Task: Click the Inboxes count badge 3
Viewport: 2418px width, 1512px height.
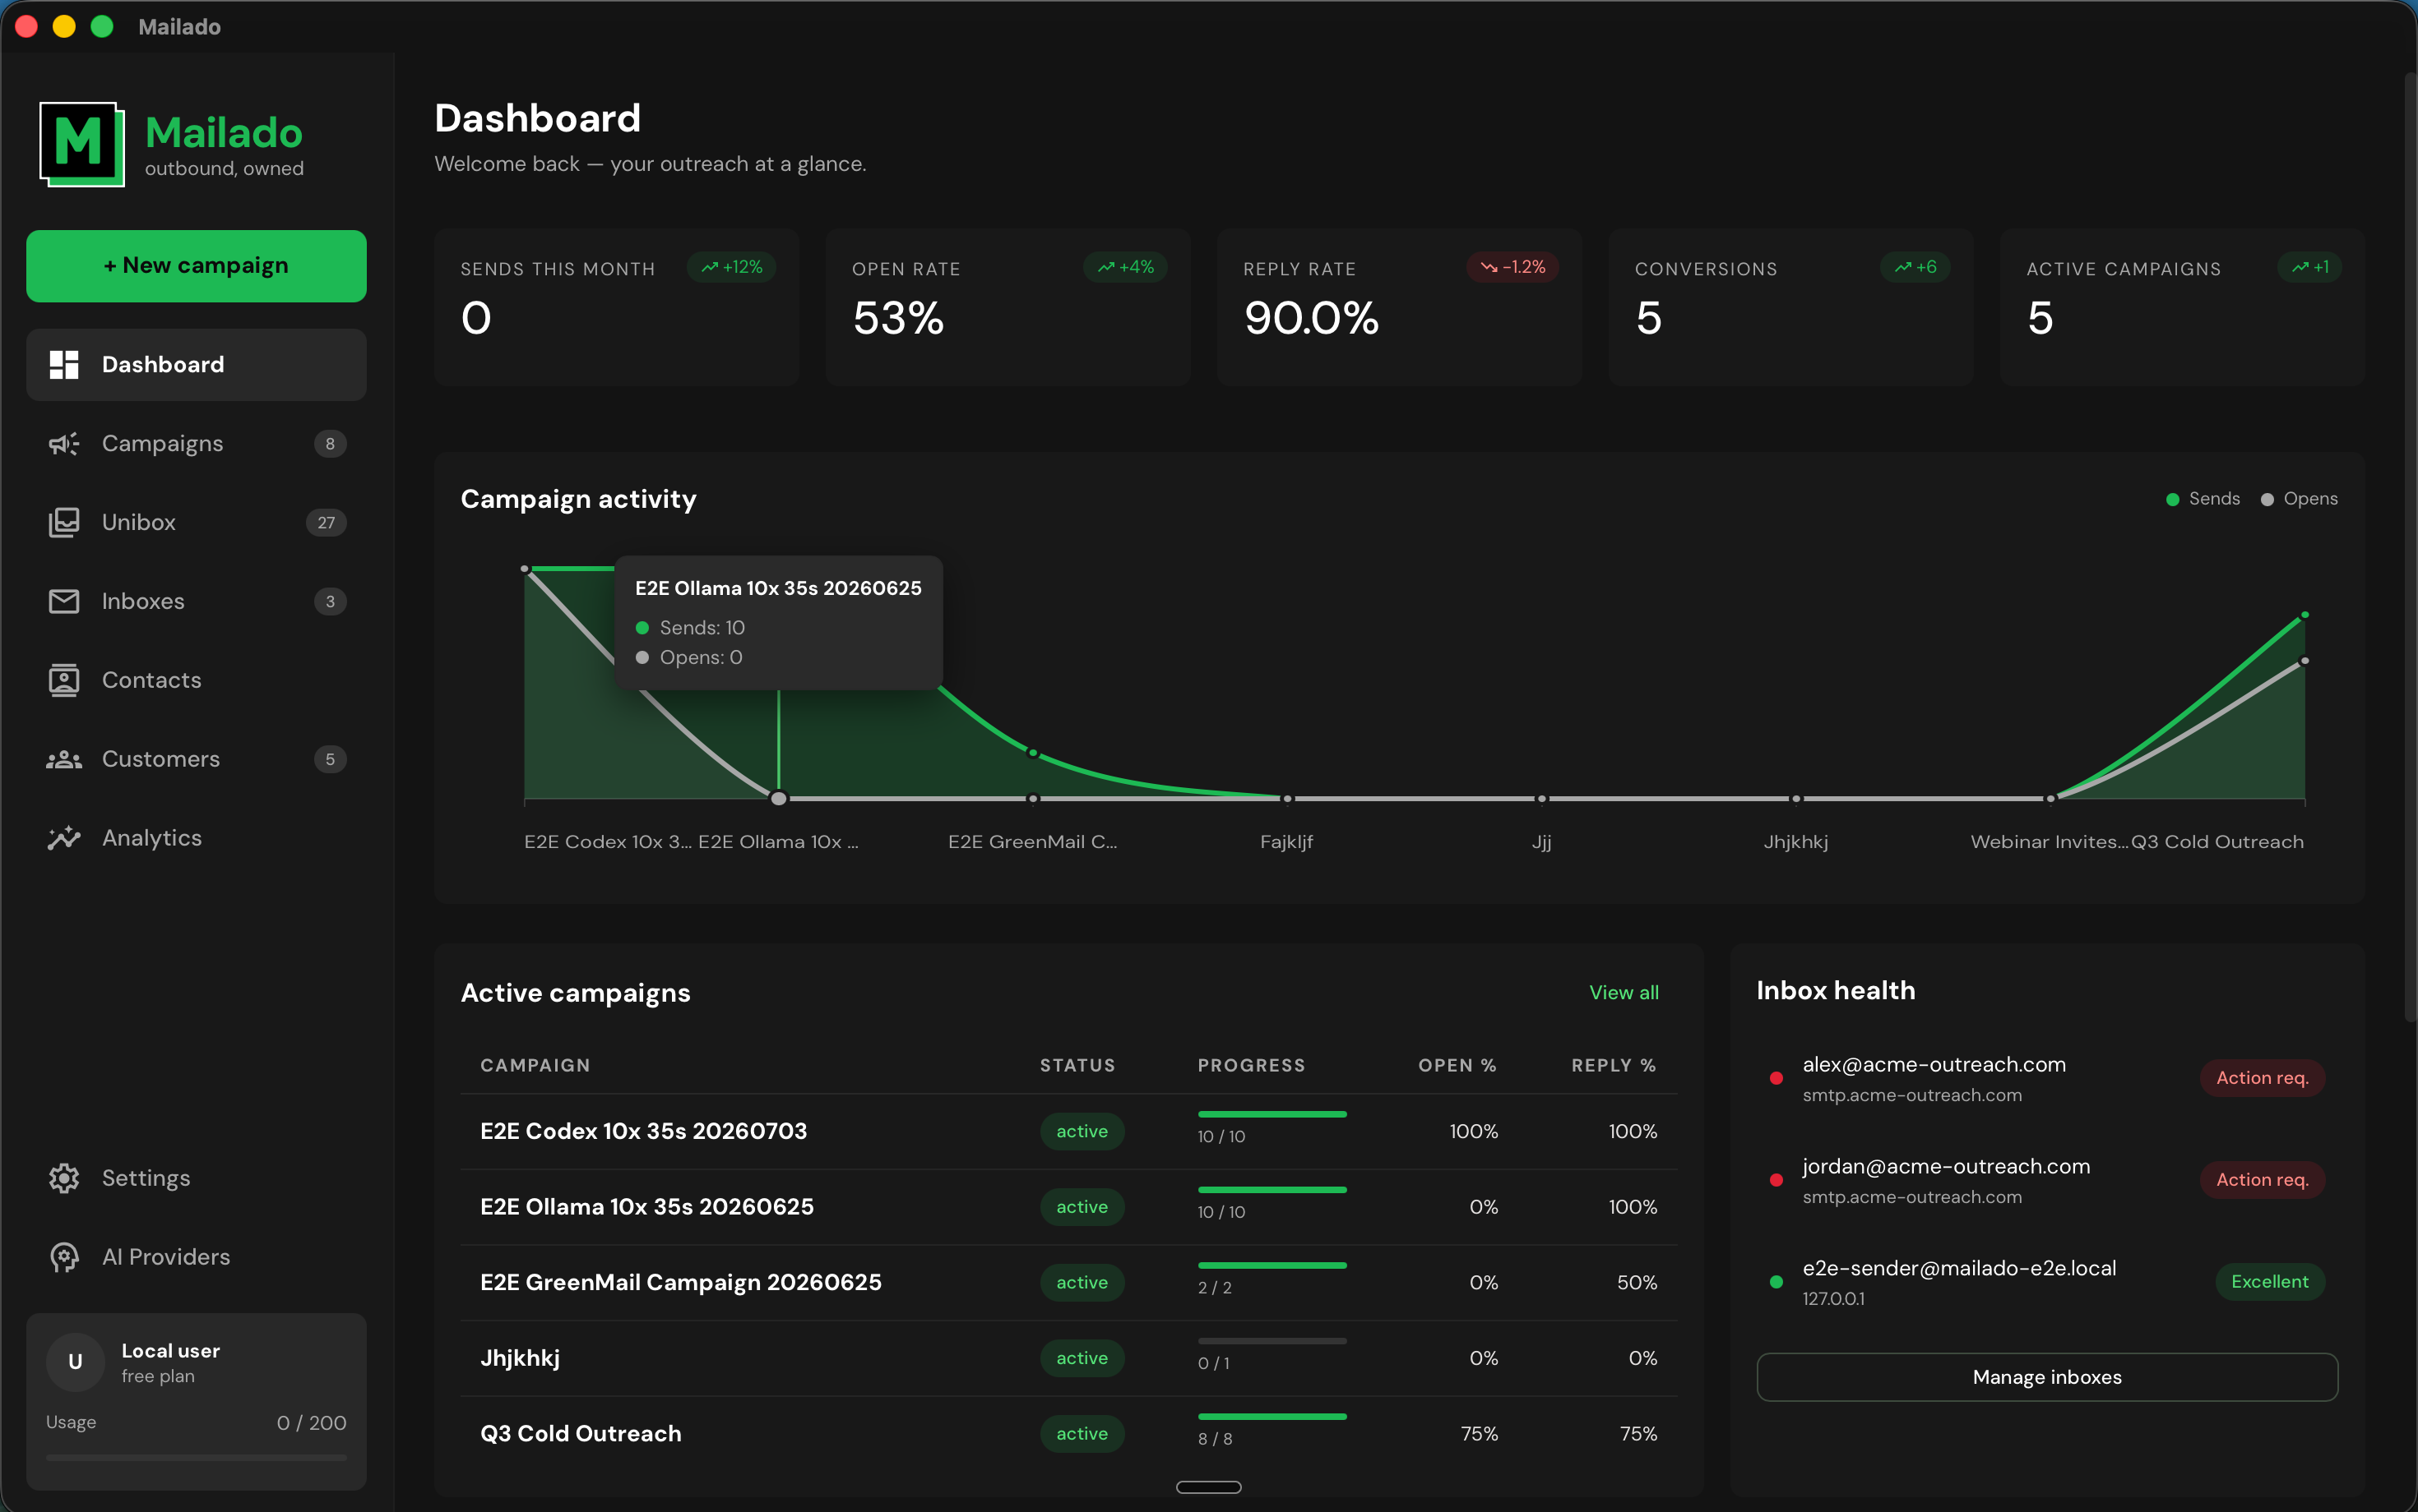Action: [331, 601]
